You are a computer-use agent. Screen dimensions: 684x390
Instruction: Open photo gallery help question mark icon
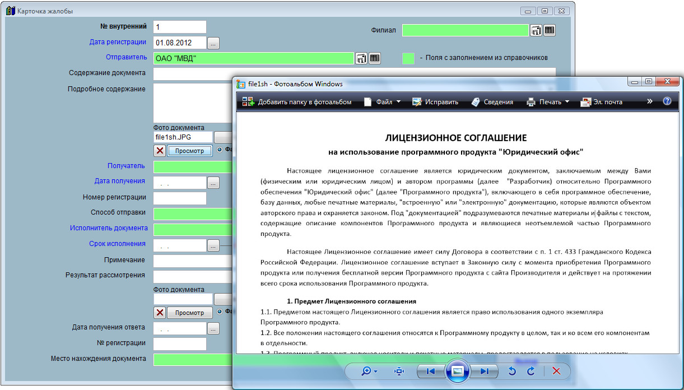(667, 101)
